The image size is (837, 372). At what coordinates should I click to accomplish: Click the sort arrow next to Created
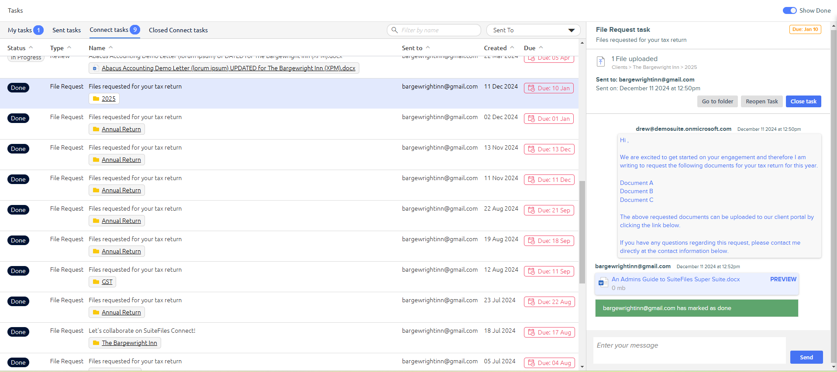pos(512,48)
